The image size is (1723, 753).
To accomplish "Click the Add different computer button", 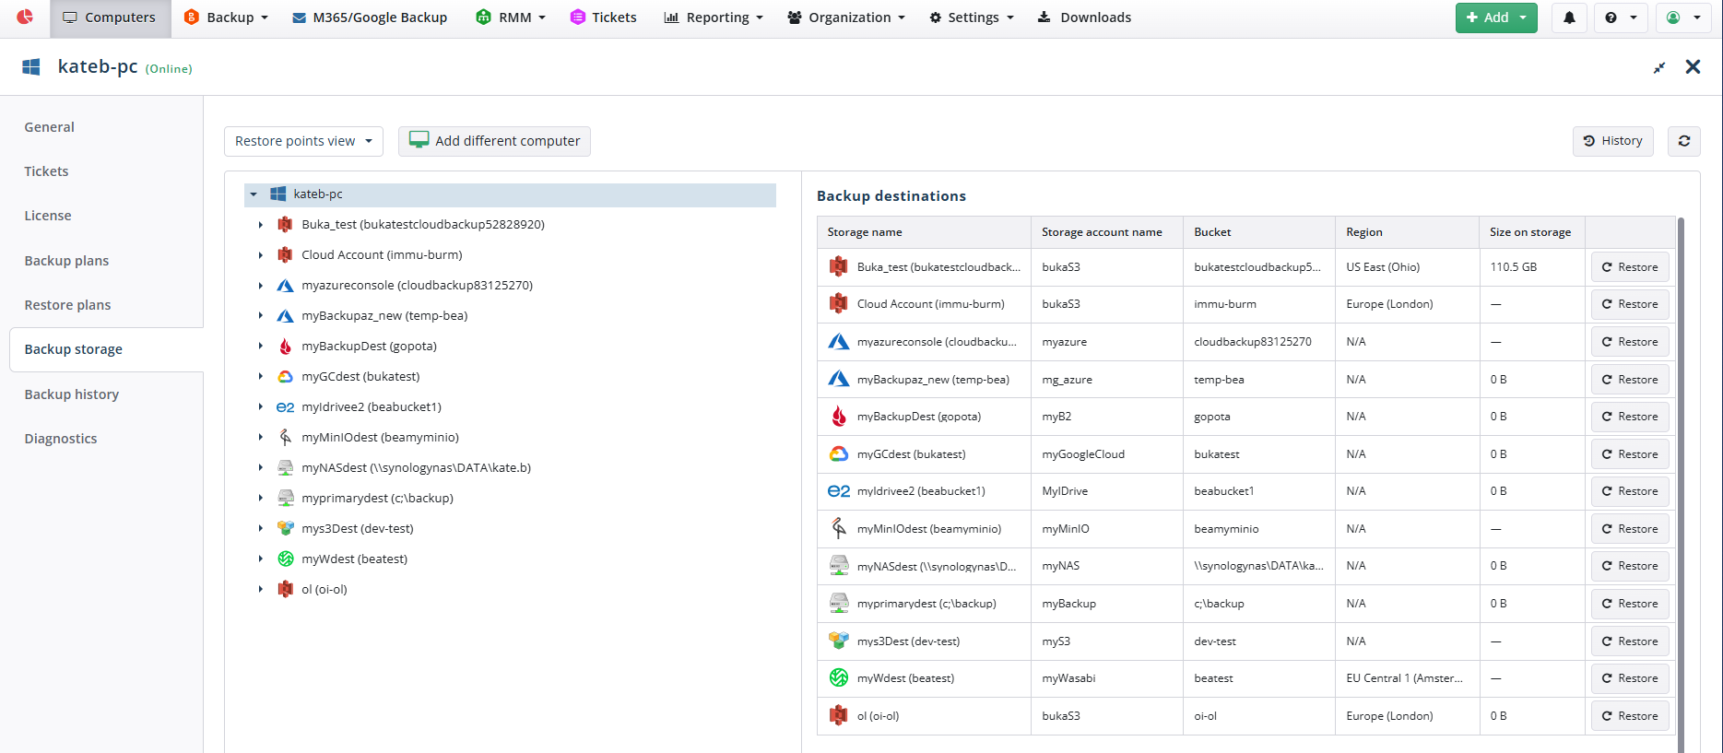I will pos(494,141).
